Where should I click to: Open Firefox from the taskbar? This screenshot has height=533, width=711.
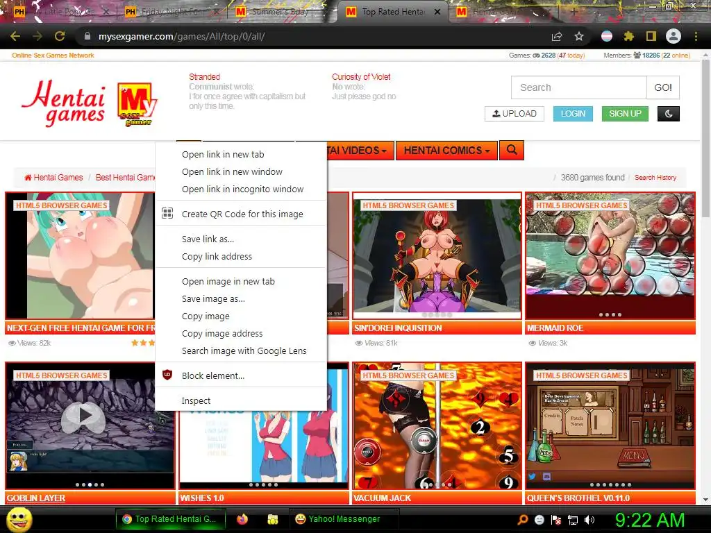point(242,519)
